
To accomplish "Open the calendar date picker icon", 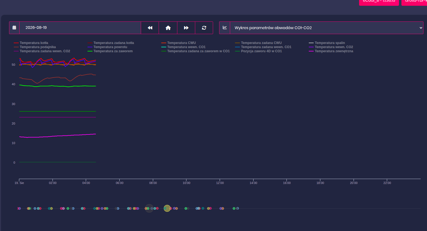I will click(x=14, y=28).
